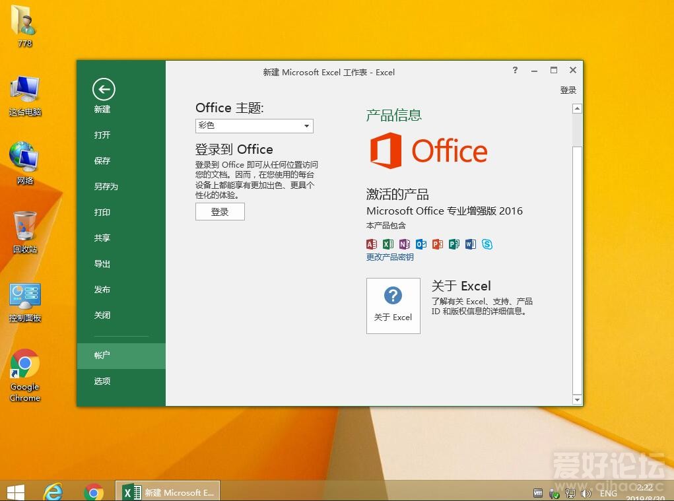The image size is (674, 501).
Task: Click the taskbar clock
Action: [645, 493]
